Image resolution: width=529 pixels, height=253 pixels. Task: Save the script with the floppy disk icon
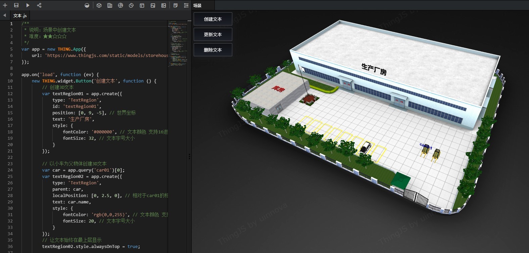(x=16, y=5)
